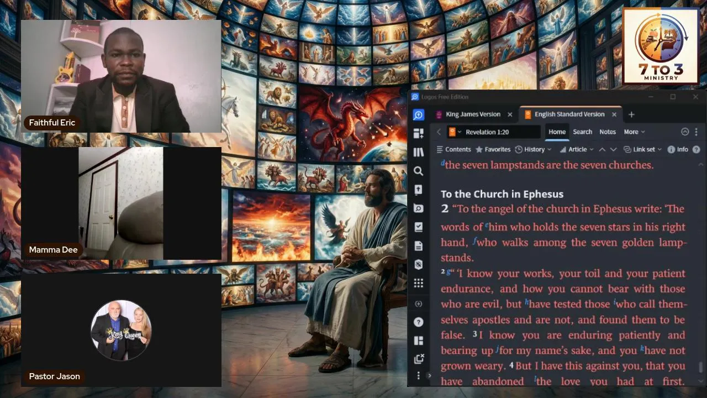Click footnote e before "him who holds"

(487, 225)
